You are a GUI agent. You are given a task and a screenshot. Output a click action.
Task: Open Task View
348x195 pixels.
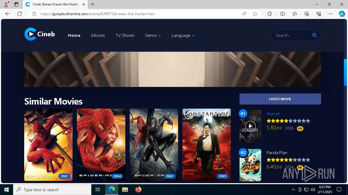coord(98,190)
